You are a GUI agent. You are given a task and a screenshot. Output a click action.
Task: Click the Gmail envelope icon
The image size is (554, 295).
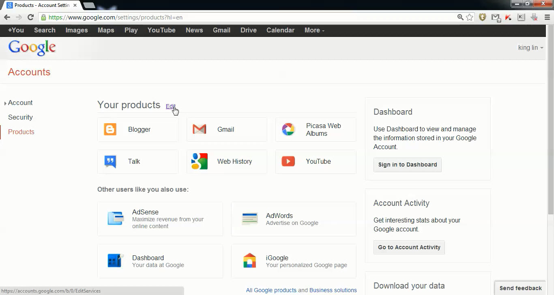199,129
